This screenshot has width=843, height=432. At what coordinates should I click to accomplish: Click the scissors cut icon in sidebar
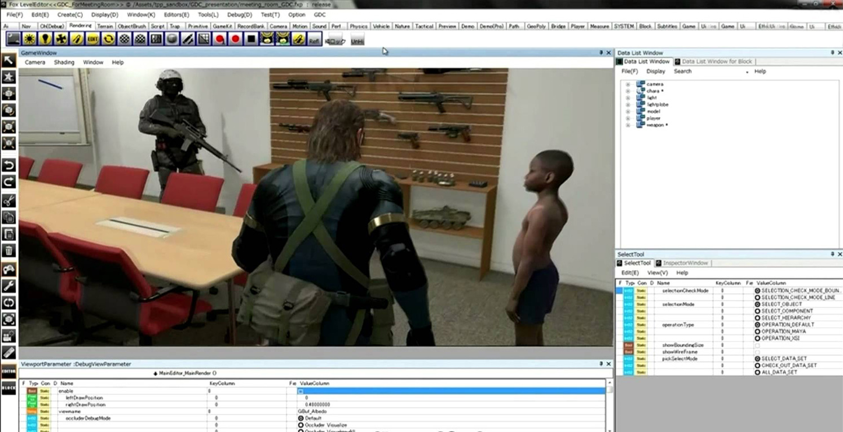coord(9,201)
